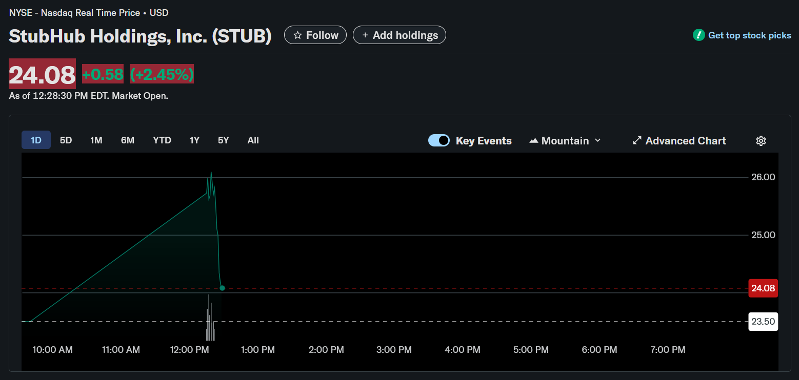Image resolution: width=799 pixels, height=380 pixels.
Task: Click the 10:00 AM axis label
Action: (x=52, y=350)
